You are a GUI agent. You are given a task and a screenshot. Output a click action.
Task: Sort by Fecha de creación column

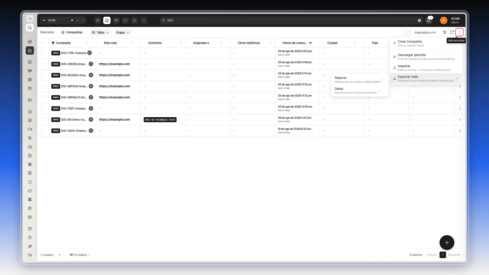(x=310, y=43)
